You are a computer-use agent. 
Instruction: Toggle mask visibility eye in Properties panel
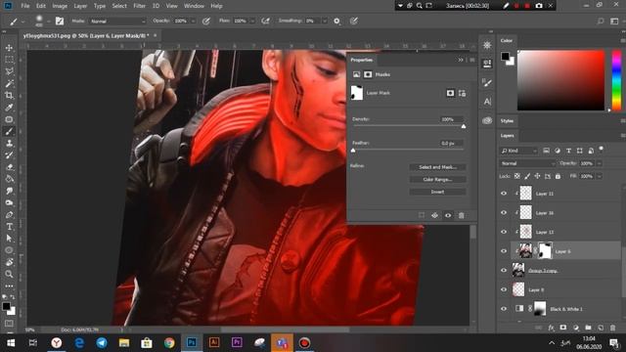[448, 215]
